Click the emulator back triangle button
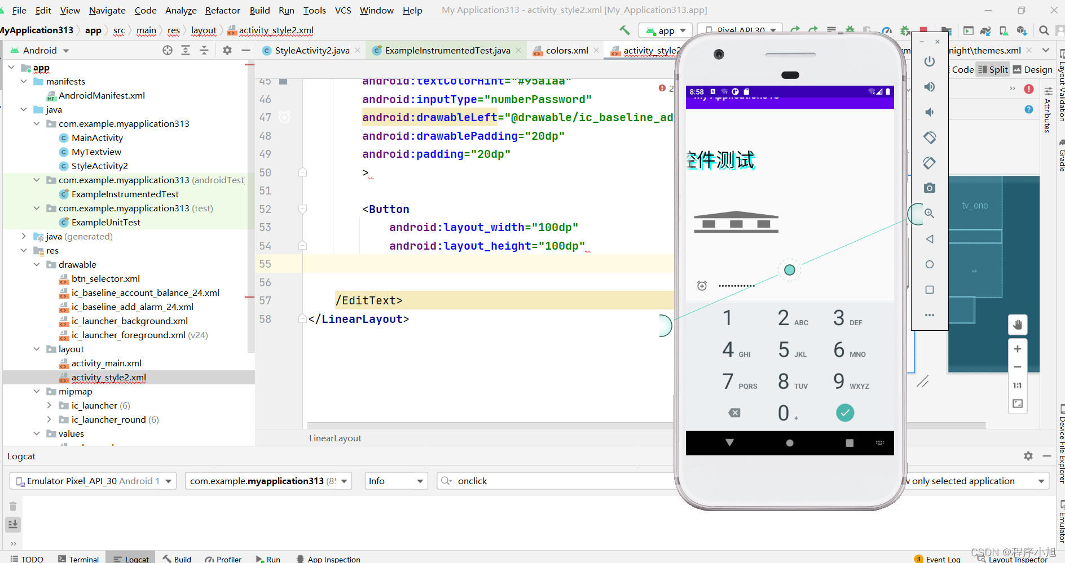 coord(930,239)
